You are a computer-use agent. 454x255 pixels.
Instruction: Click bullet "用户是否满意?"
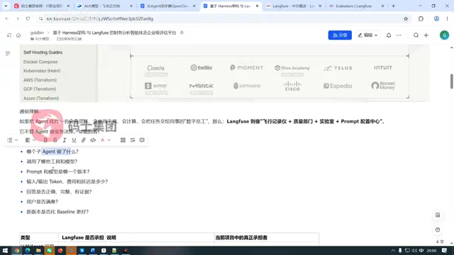click(x=43, y=202)
